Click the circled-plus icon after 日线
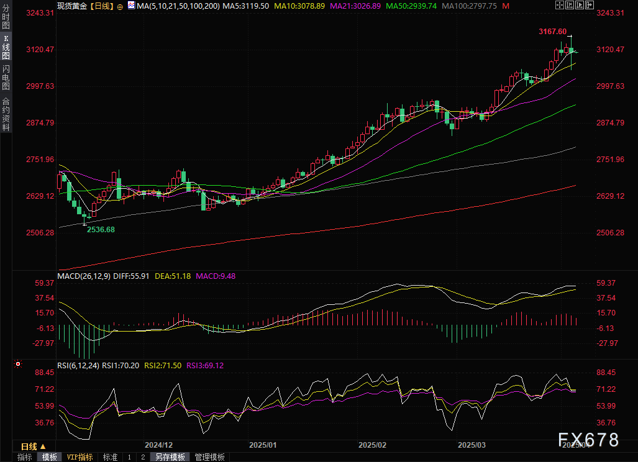The image size is (638, 462). click(120, 6)
